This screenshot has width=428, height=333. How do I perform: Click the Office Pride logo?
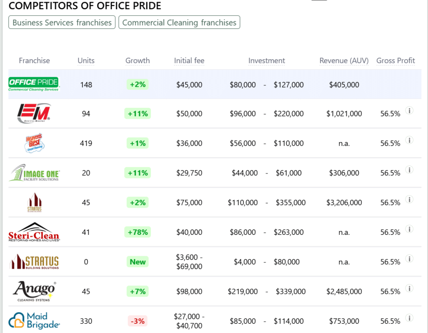tap(33, 84)
